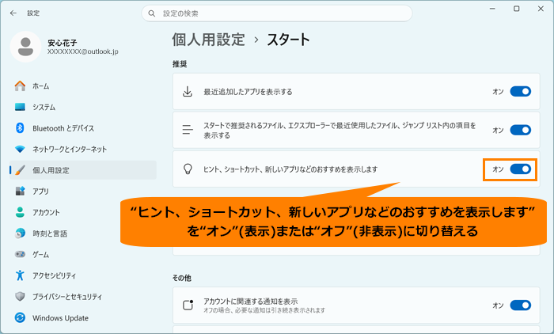Close the Settings window

point(541,9)
